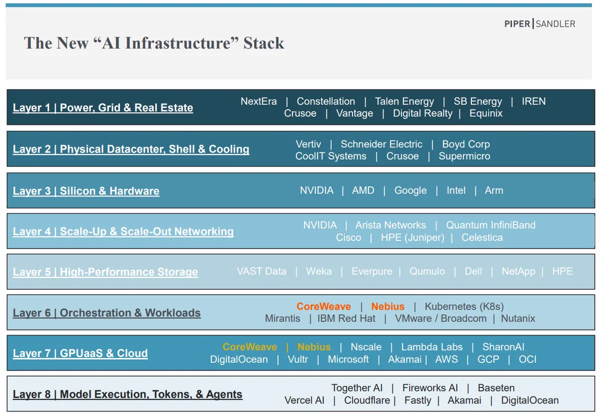Select Crusoe in the Layer 1 row

pyautogui.click(x=300, y=113)
